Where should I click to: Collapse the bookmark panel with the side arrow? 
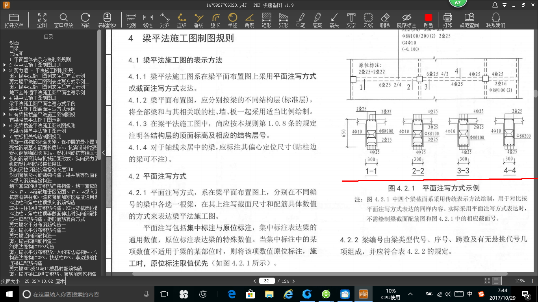[104, 153]
